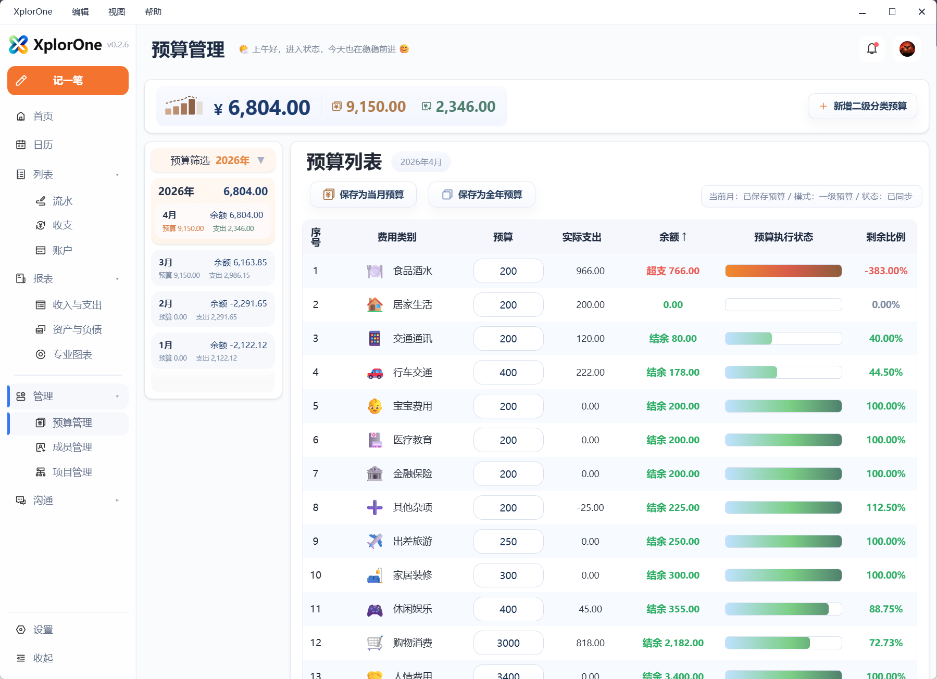Screen dimensions: 937x679
Task: Select 项目管理 from the sidebar
Action: 71,472
